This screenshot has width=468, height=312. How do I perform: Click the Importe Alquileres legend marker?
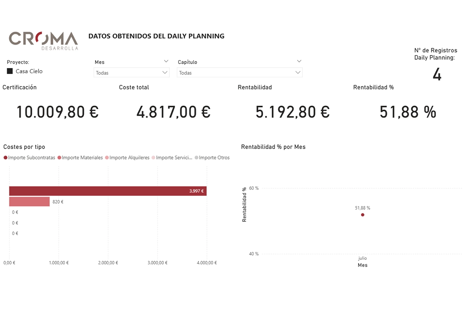(107, 158)
